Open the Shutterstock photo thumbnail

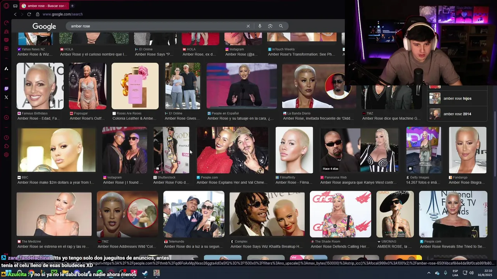(171, 150)
